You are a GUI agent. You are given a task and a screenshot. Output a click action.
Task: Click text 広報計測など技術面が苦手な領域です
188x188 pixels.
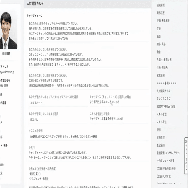(x=46, y=81)
